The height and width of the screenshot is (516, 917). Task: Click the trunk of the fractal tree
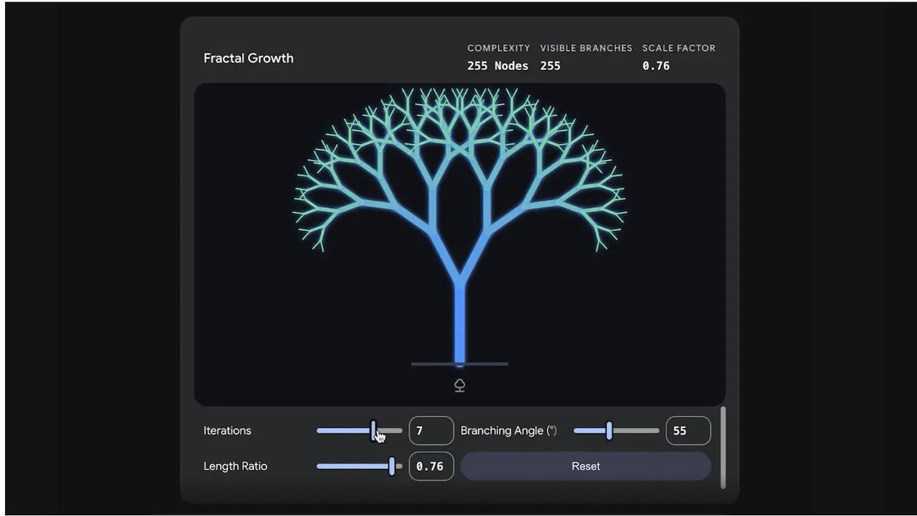[x=459, y=322]
